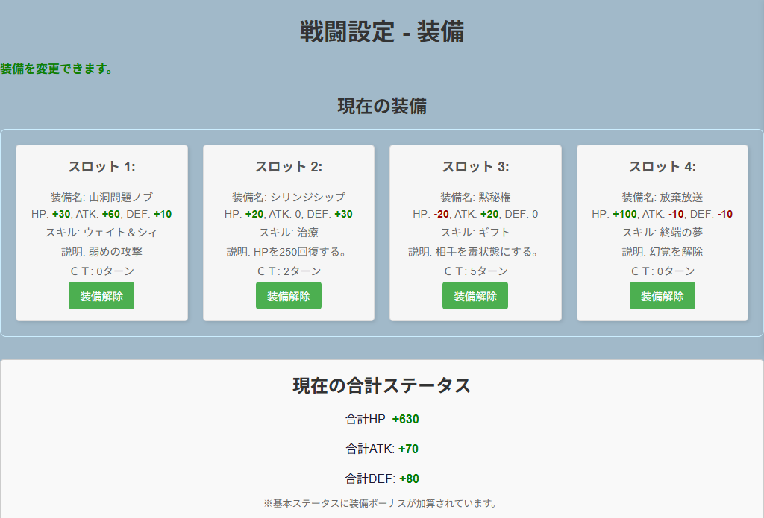The width and height of the screenshot is (764, 518).
Task: Click the 現在の合計ステータス heading
Action: point(382,386)
